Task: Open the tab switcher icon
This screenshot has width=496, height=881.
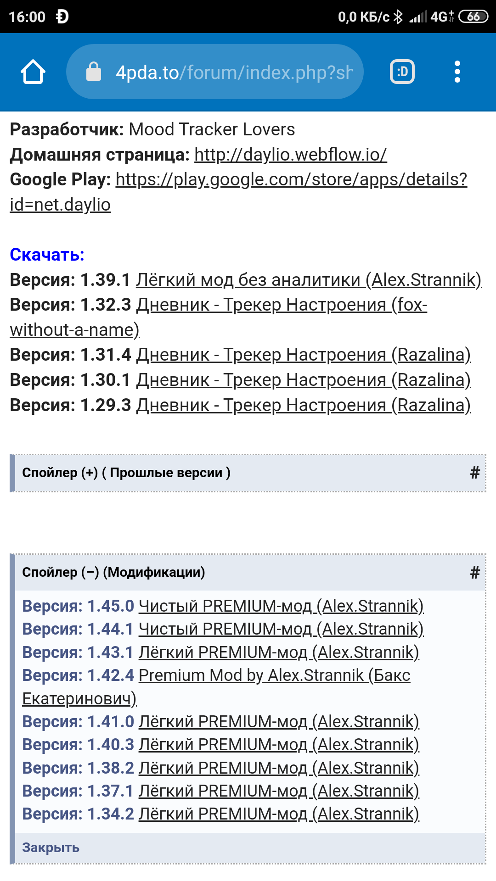Action: pos(402,72)
